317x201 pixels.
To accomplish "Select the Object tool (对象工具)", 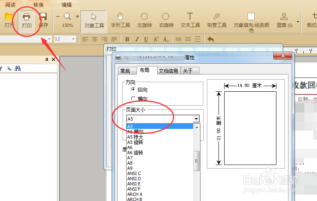I will [94, 22].
